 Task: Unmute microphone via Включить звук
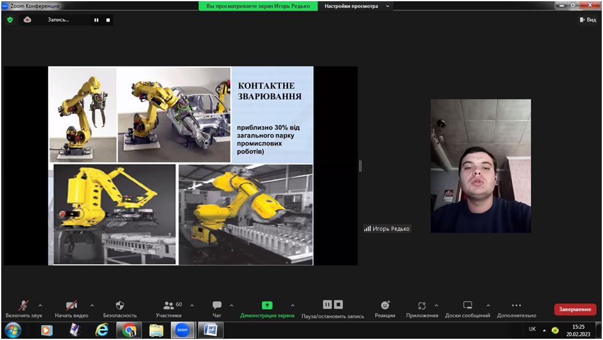24,309
